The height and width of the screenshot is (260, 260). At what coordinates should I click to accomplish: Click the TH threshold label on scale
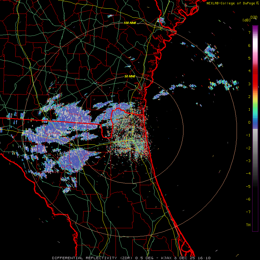coord(248,225)
